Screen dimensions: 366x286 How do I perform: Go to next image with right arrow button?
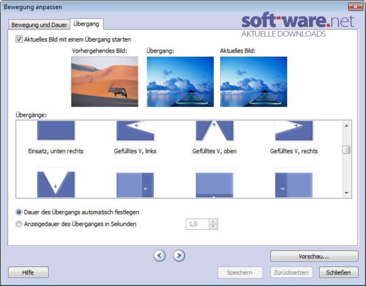[x=179, y=256]
